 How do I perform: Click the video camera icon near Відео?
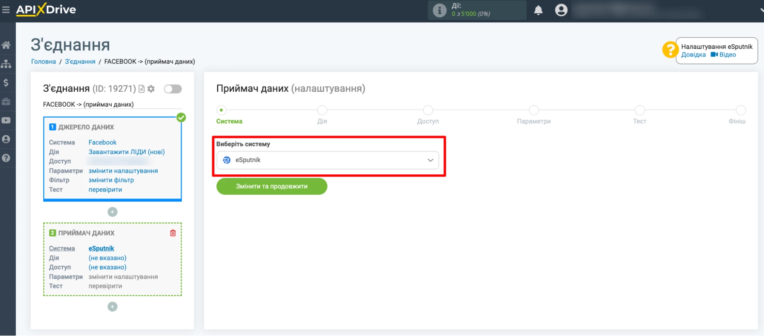pos(714,55)
